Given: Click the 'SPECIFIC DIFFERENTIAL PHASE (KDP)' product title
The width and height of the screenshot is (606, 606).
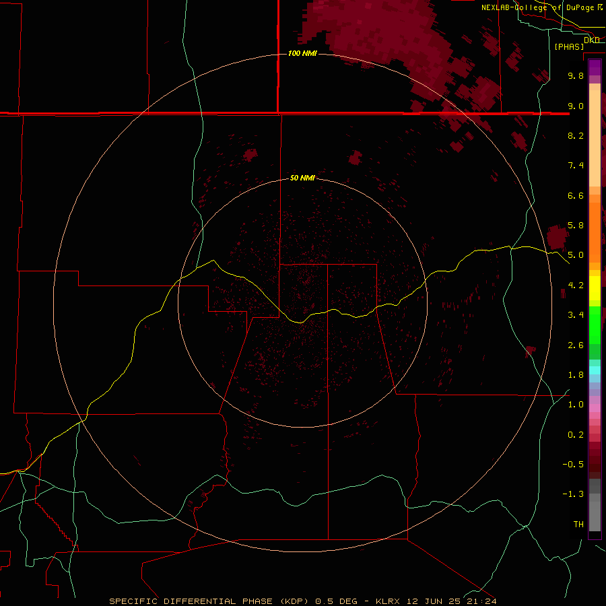Looking at the screenshot, I should coord(209,601).
